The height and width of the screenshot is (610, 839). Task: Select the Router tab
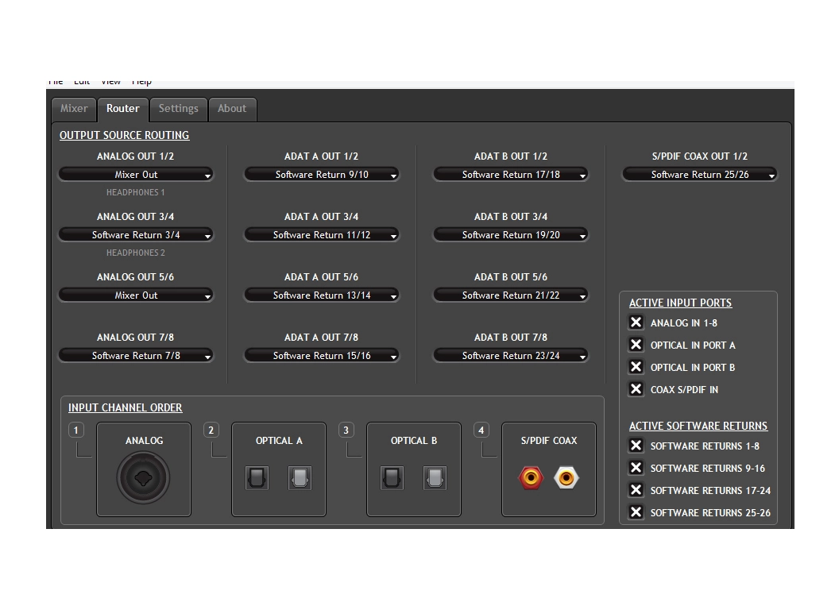[122, 109]
